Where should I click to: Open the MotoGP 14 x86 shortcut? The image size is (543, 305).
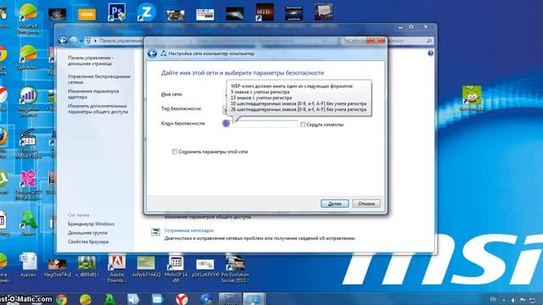tap(176, 269)
